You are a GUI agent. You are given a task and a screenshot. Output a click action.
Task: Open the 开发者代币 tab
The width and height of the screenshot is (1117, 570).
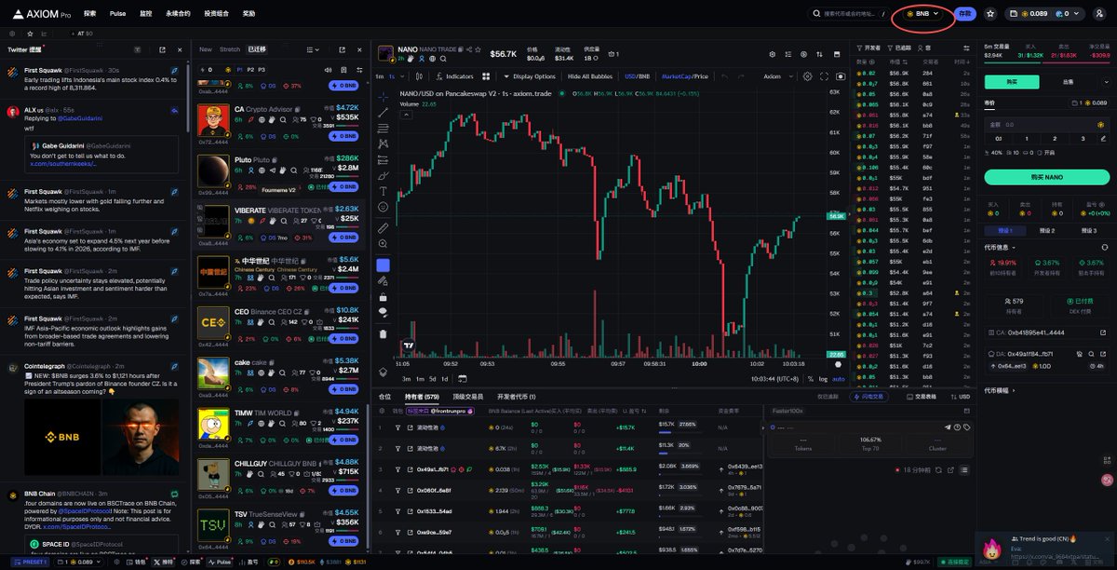tap(516, 396)
